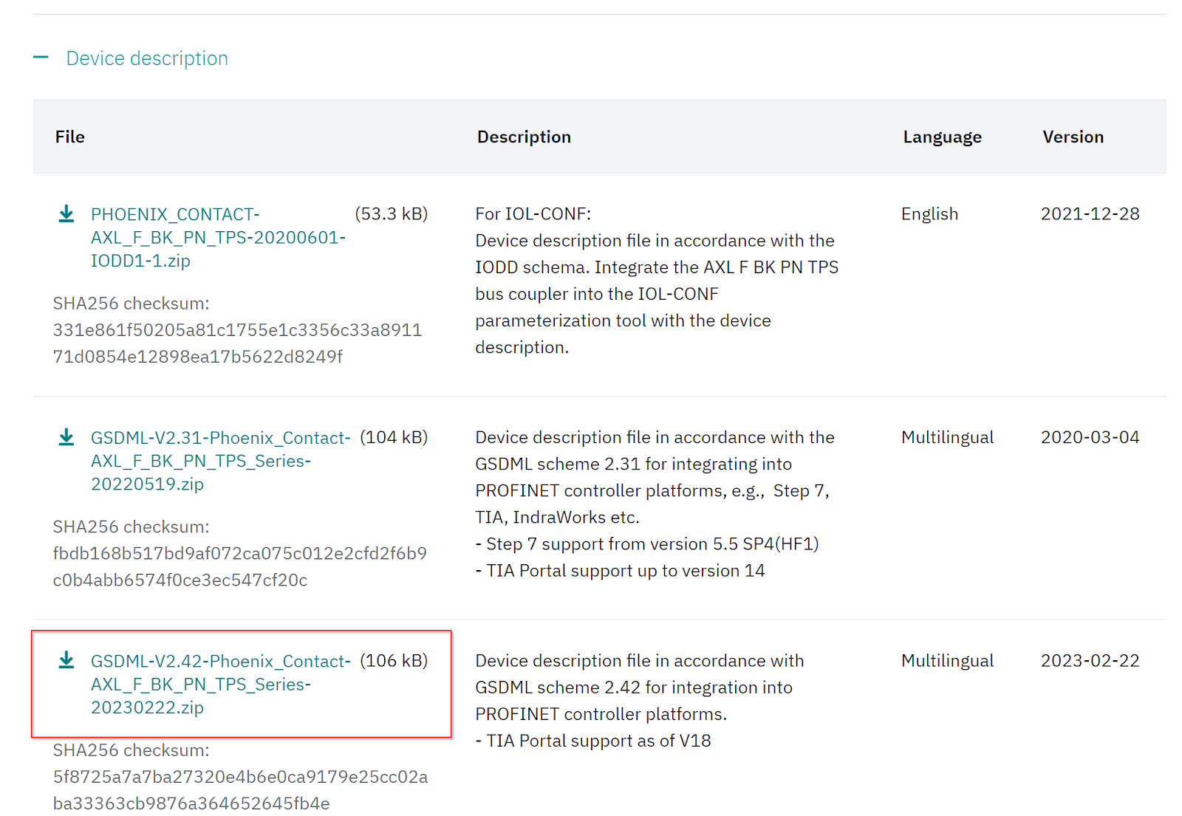Click the 'For IOL-CONF:' description text
Screen dimensions: 1182x816
pos(533,214)
